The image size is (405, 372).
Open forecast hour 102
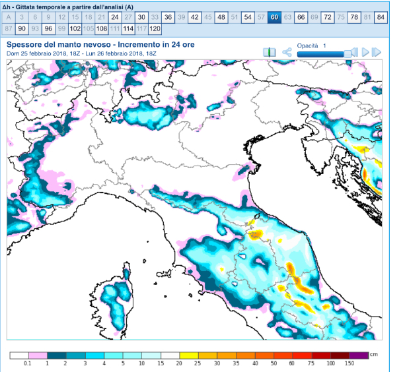[75, 29]
